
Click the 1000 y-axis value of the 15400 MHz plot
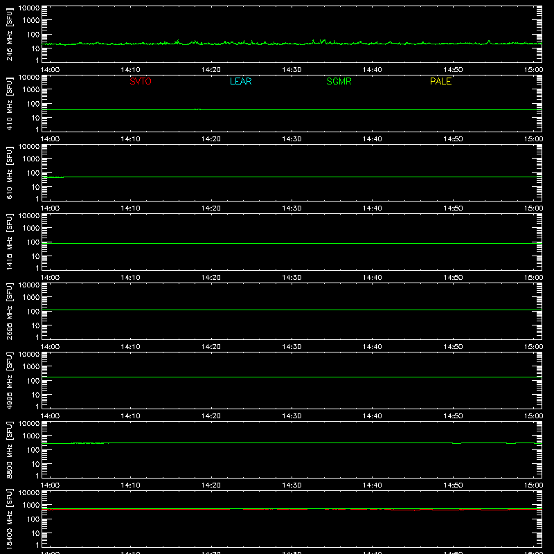31,505
